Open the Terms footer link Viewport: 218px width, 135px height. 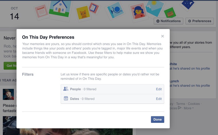point(180,104)
